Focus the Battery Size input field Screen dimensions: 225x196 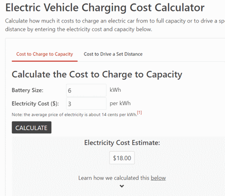(x=86, y=90)
